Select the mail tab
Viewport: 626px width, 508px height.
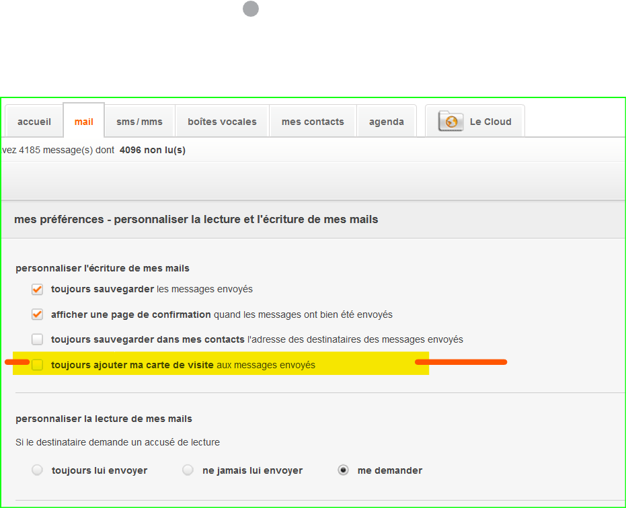pyautogui.click(x=84, y=122)
